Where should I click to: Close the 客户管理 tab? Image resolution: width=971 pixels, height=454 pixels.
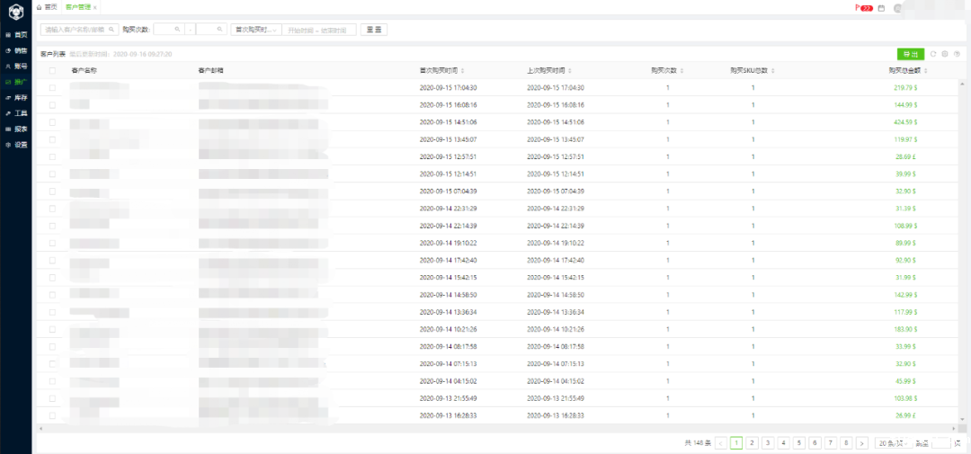point(95,7)
